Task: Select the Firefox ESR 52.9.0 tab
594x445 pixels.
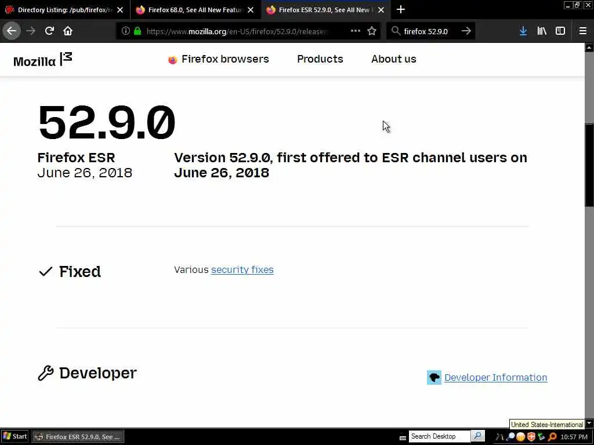Action: (325, 9)
